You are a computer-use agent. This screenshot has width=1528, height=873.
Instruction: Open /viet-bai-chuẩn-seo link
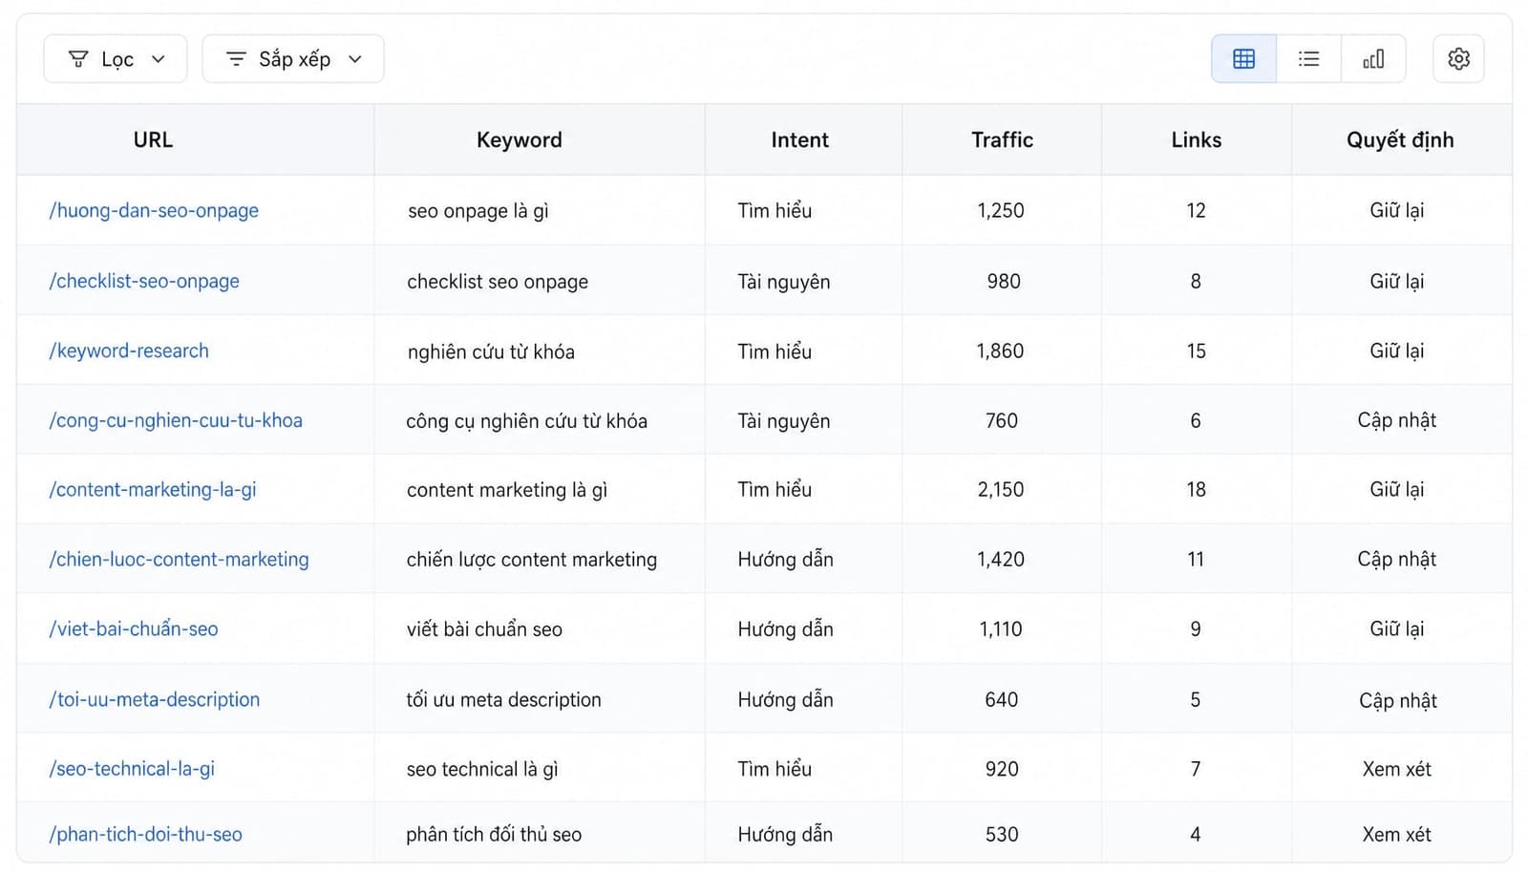[x=134, y=628]
